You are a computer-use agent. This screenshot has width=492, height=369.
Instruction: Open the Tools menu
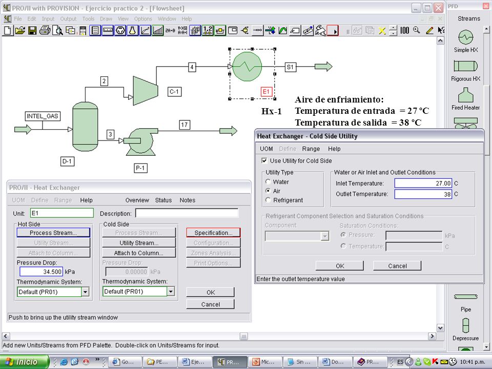[88, 19]
